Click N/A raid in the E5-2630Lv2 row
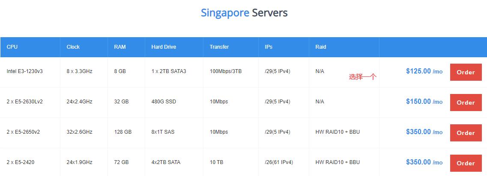The width and height of the screenshot is (487, 176). [x=320, y=102]
